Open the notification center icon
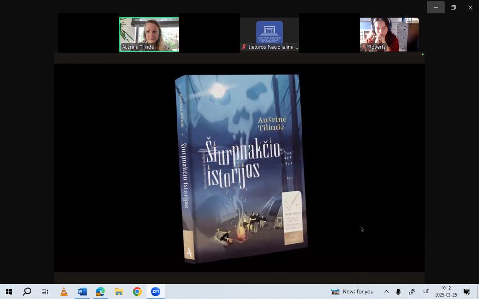 (467, 292)
